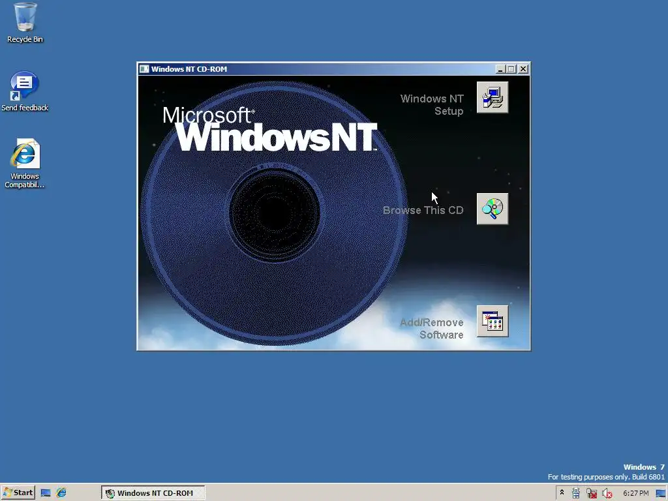Open Browse This CD icon button
The image size is (668, 501).
coord(493,209)
